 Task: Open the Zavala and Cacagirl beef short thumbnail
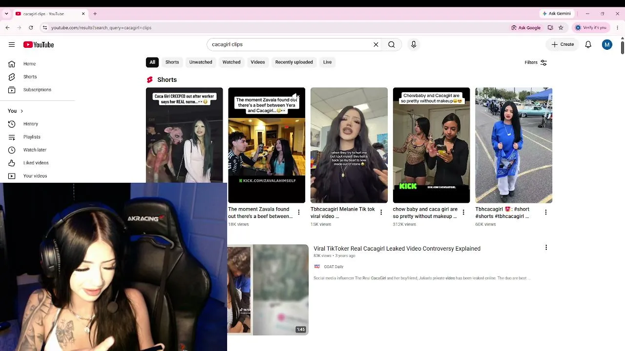tap(267, 145)
